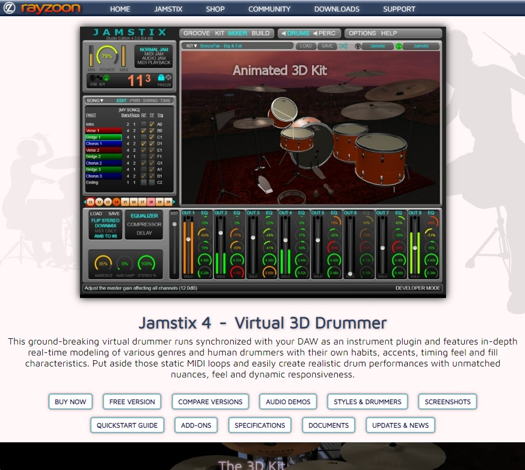The width and height of the screenshot is (525, 470).
Task: Click the right arrow after bar 20
Action: [174, 202]
